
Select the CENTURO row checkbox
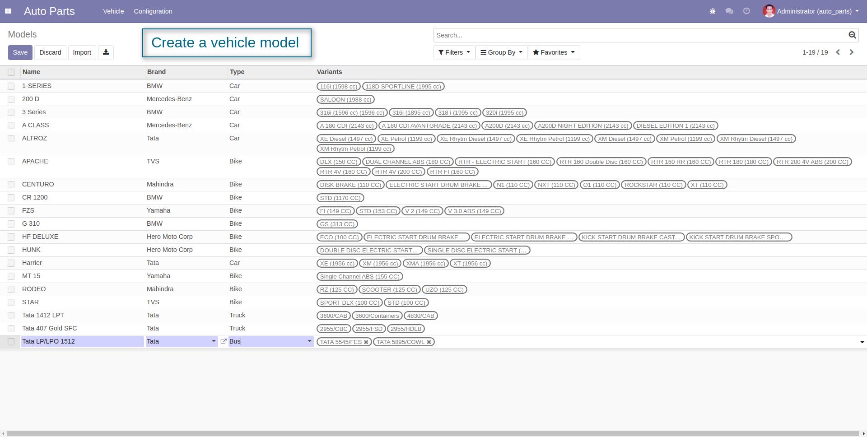coord(11,185)
